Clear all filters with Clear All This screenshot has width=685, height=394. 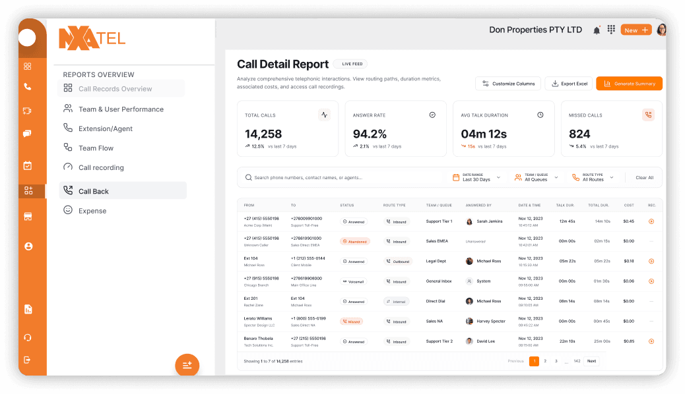coord(644,178)
